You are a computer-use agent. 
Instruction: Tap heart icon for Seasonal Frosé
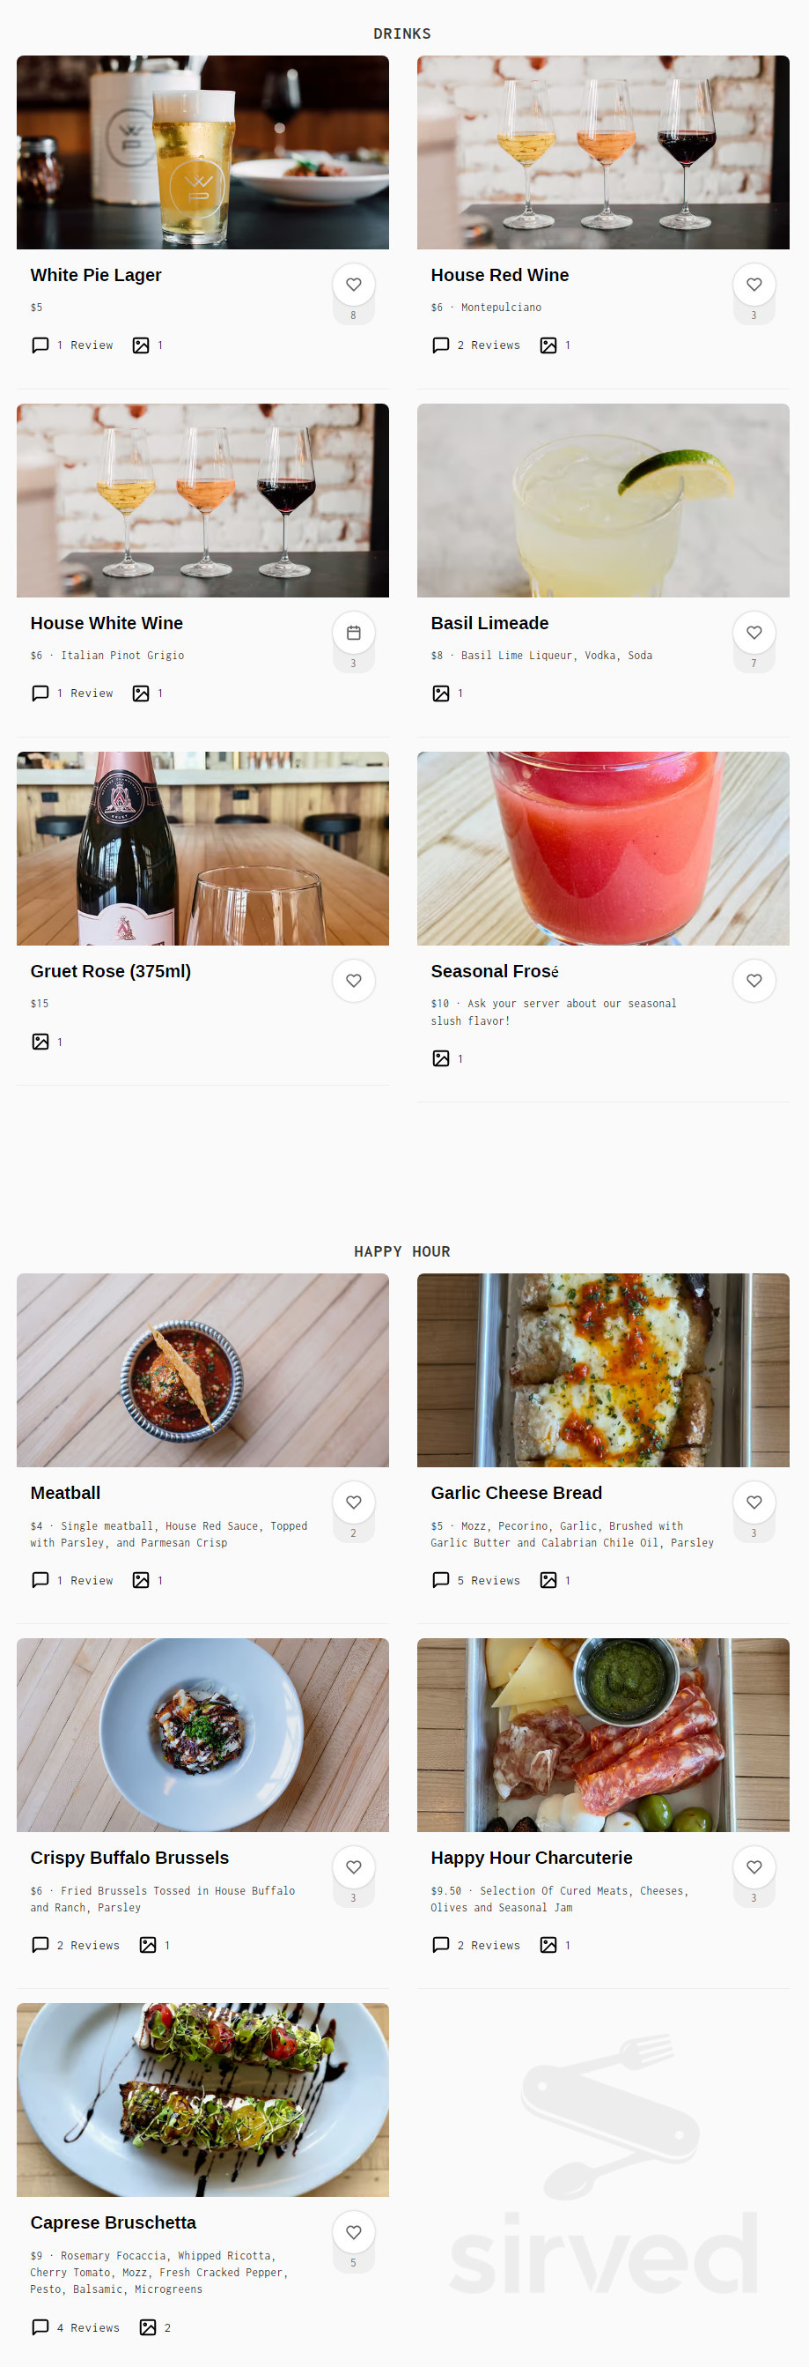753,982
